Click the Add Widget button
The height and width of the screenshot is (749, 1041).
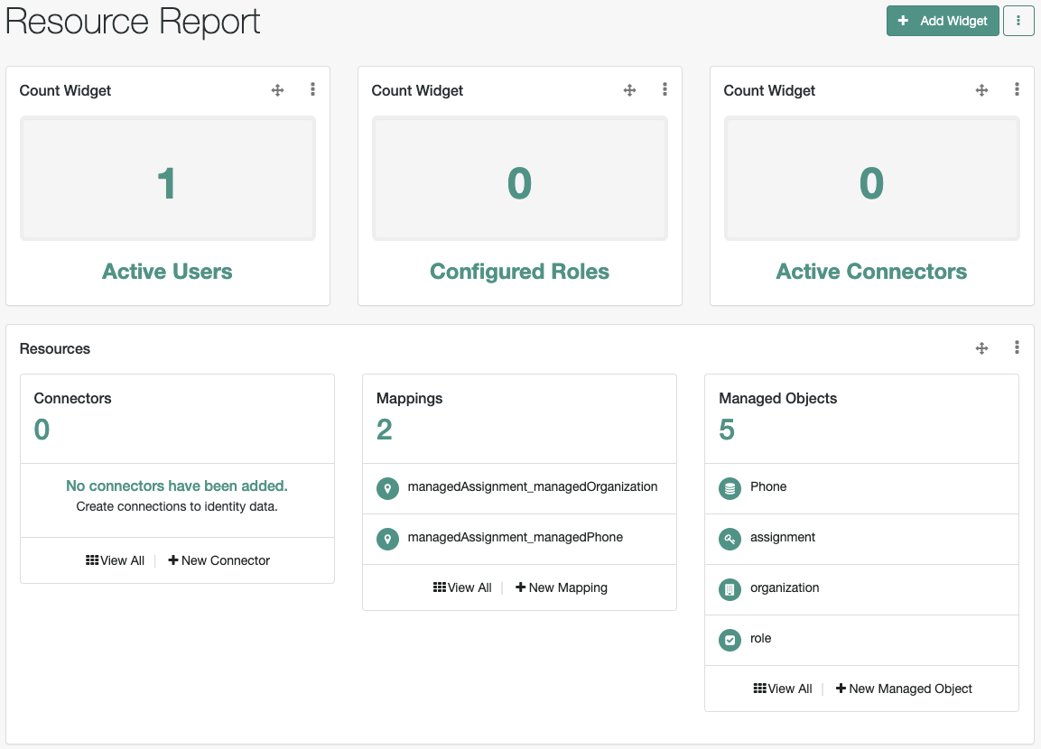(x=943, y=20)
